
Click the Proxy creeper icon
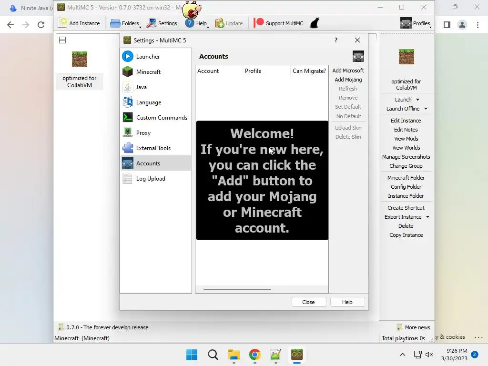[128, 132]
